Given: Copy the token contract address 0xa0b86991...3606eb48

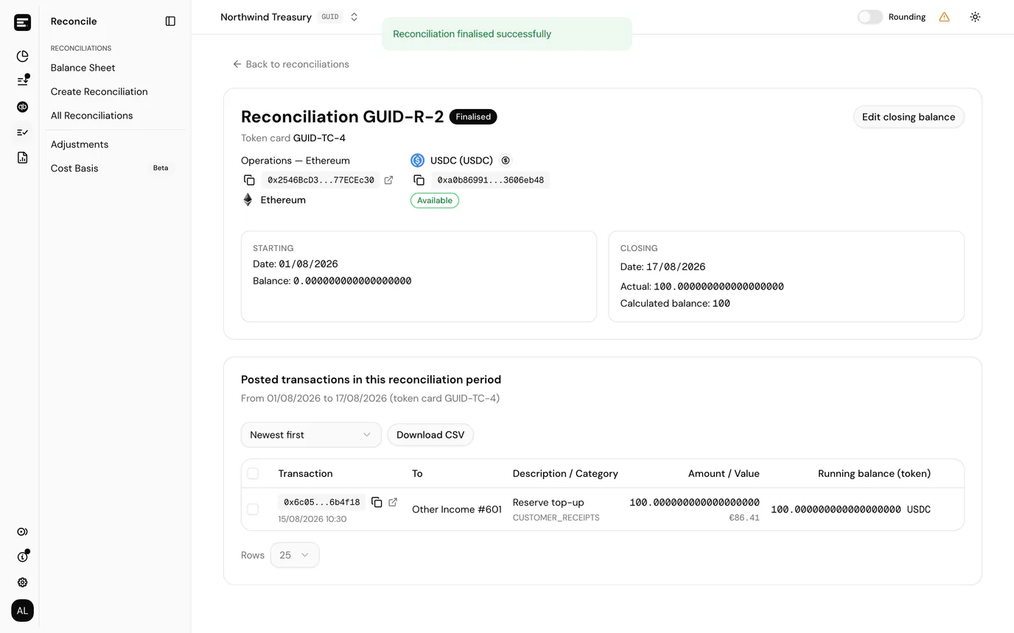Looking at the screenshot, I should click(419, 180).
